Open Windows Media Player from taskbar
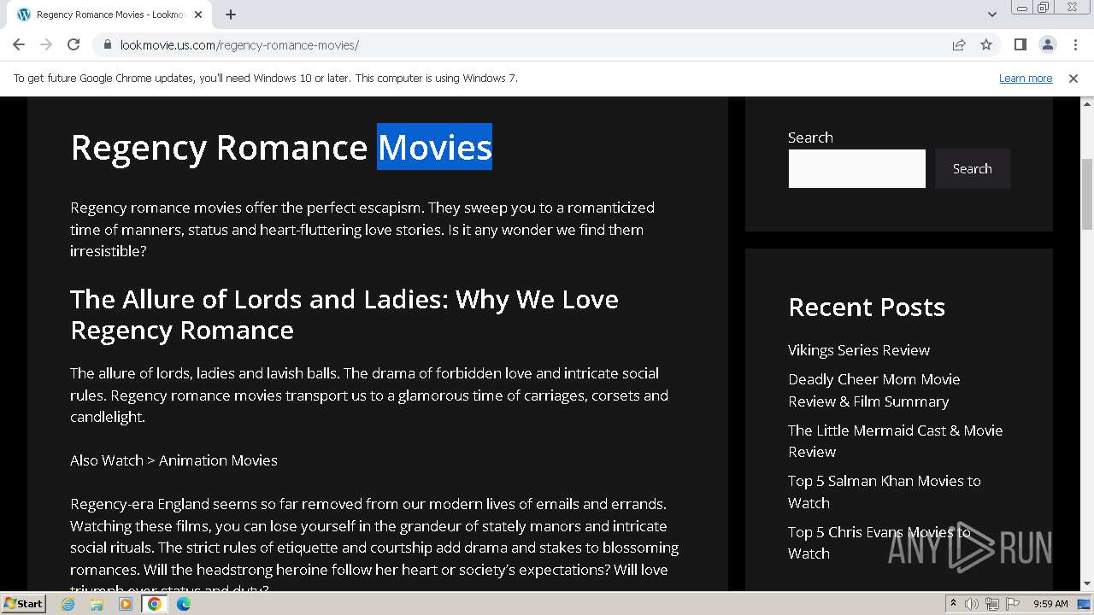 [x=126, y=604]
